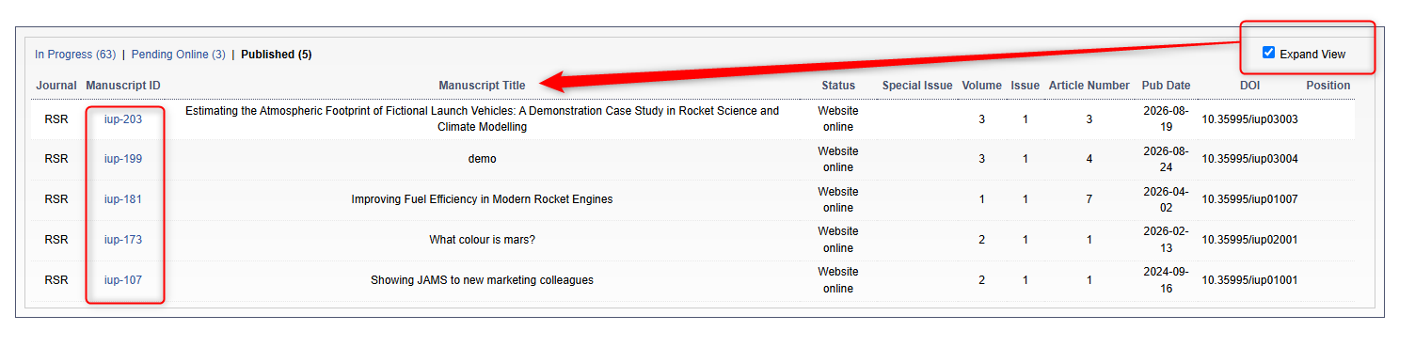Click the Status column header

(838, 86)
